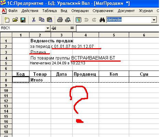
Task: Select column header 2
Action: pos(40,35)
